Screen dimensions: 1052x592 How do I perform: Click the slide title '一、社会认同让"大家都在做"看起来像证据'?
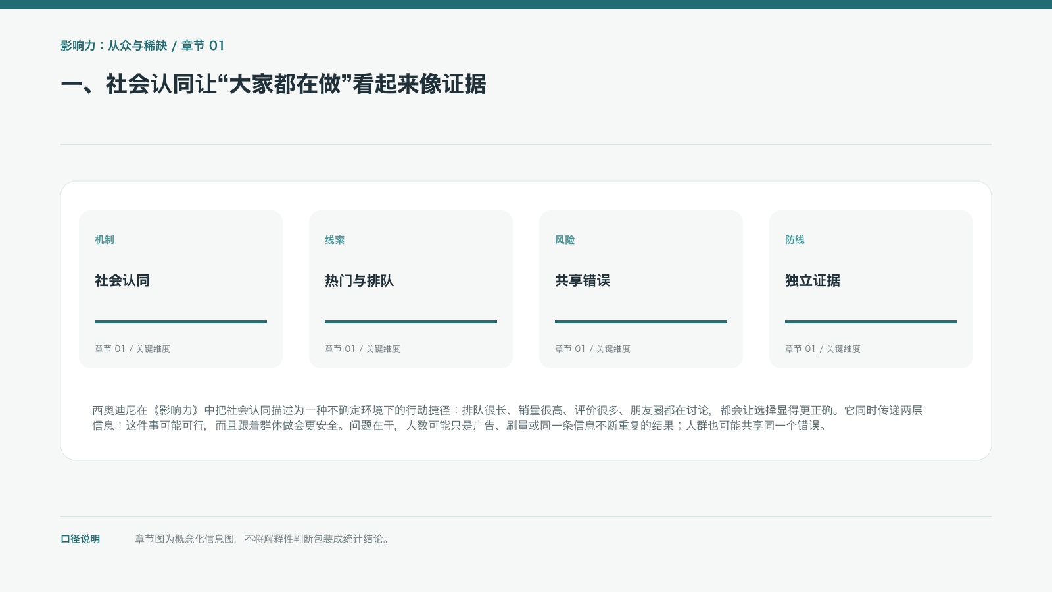coord(274,84)
